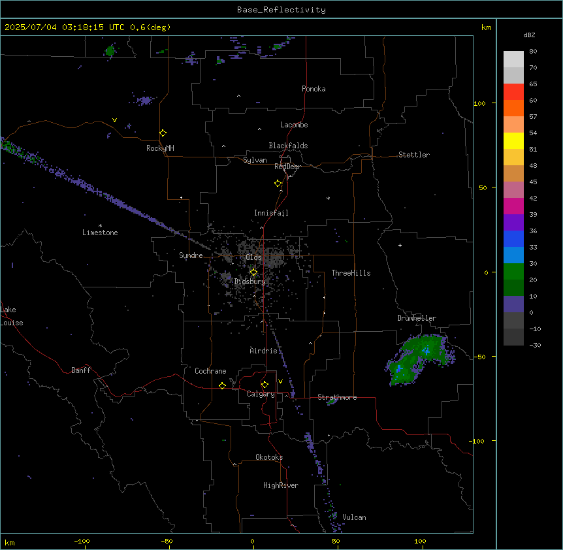Click the Sylvan label
The image size is (563, 550).
[255, 160]
